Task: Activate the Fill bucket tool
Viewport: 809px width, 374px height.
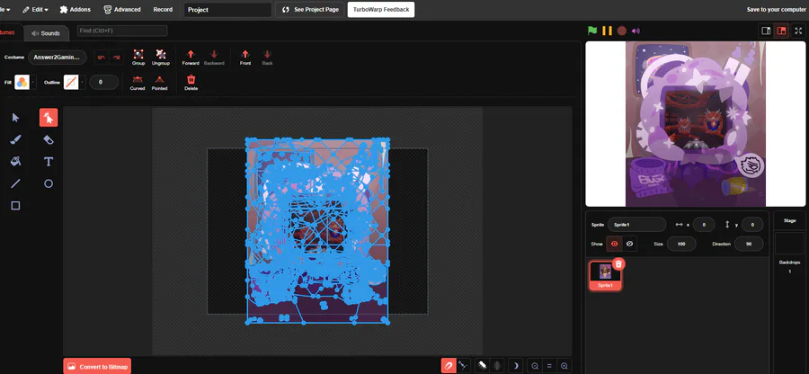Action: coord(15,162)
